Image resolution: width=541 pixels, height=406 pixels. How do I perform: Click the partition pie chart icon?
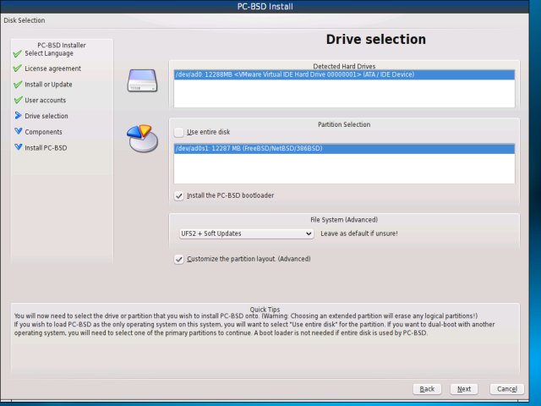click(141, 137)
